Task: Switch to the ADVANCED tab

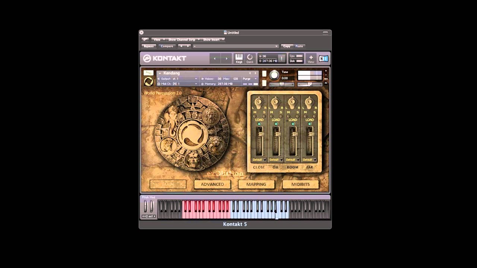Action: point(212,184)
